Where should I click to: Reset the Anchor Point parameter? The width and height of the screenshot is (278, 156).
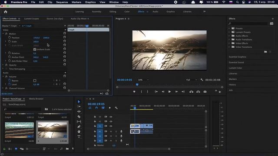point(65,57)
